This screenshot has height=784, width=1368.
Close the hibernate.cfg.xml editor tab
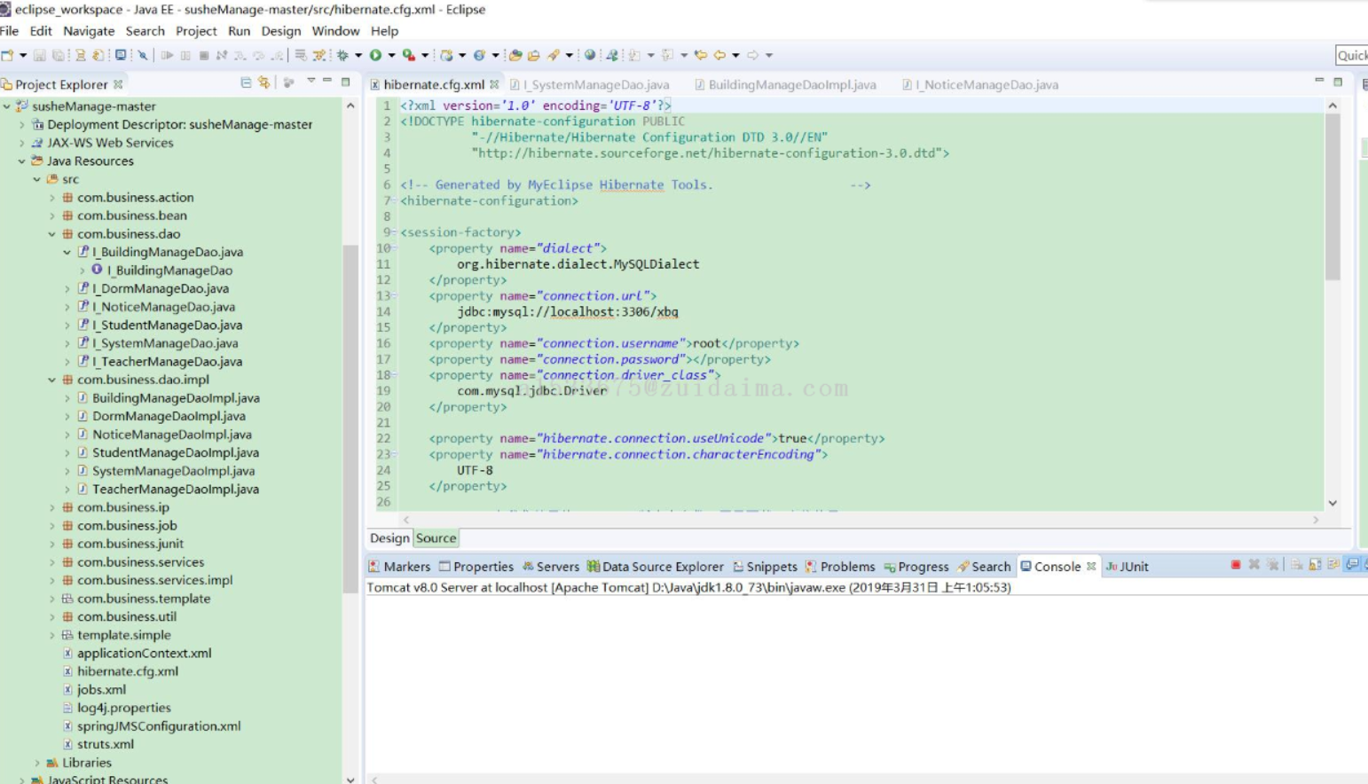point(494,84)
